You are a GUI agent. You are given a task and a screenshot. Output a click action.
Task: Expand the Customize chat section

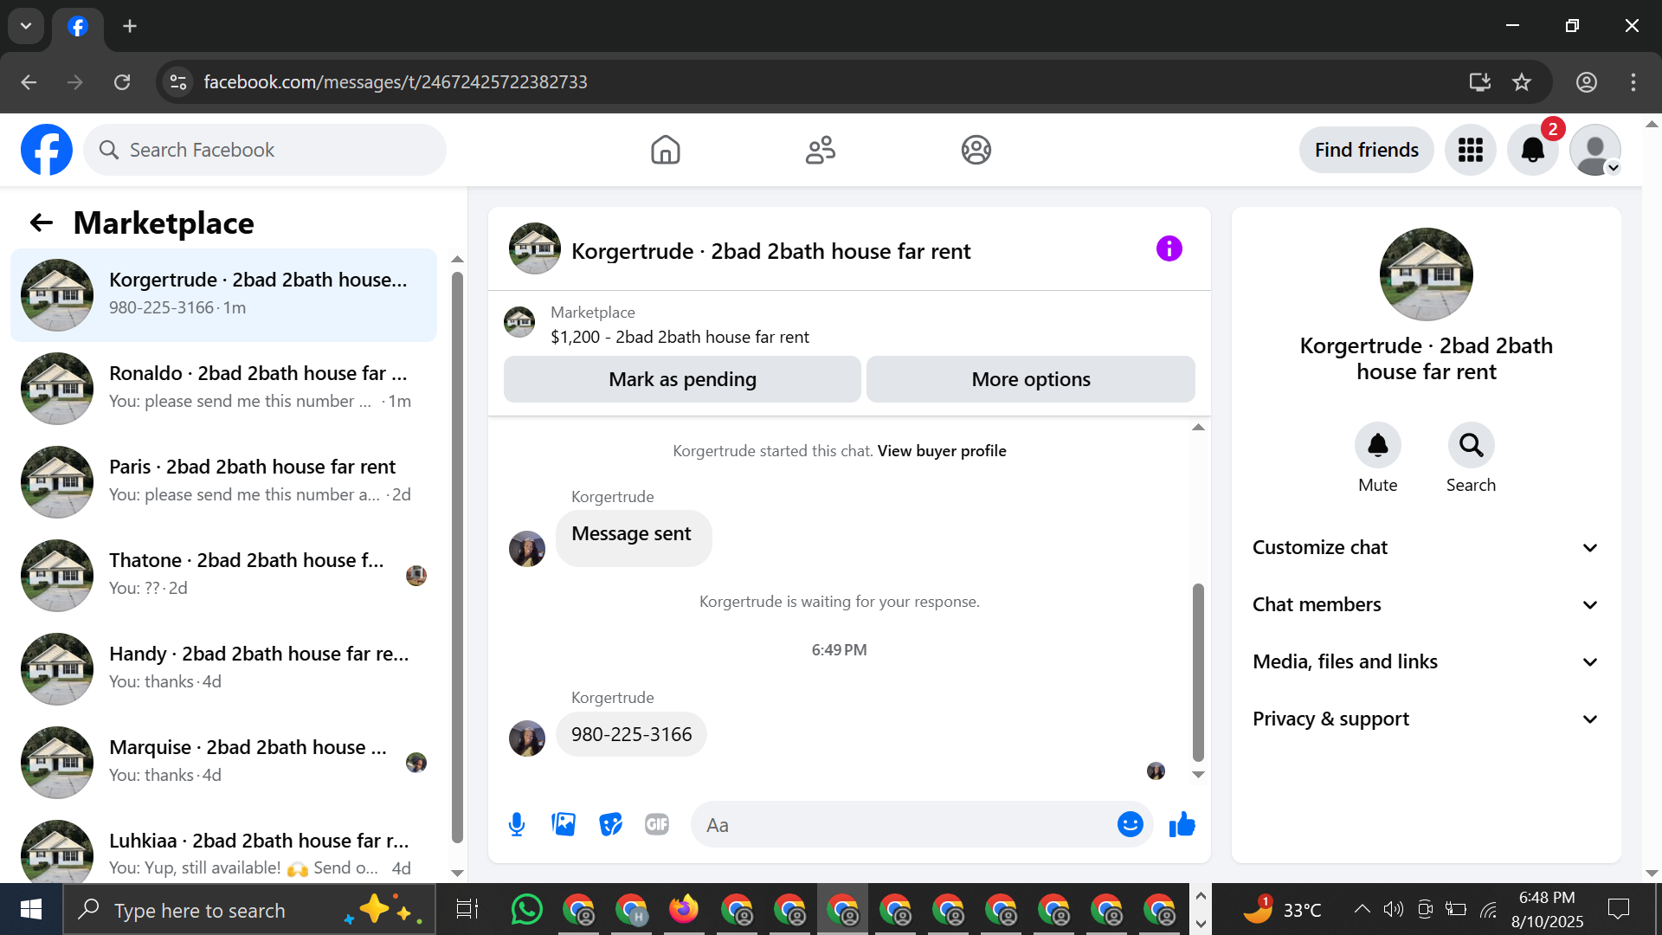pyautogui.click(x=1426, y=547)
